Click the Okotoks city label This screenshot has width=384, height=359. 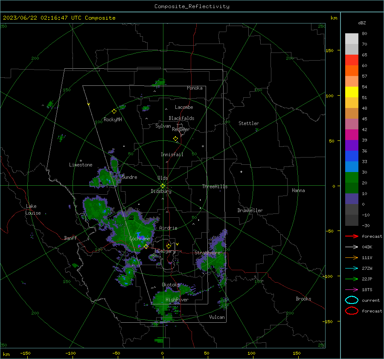point(171,285)
